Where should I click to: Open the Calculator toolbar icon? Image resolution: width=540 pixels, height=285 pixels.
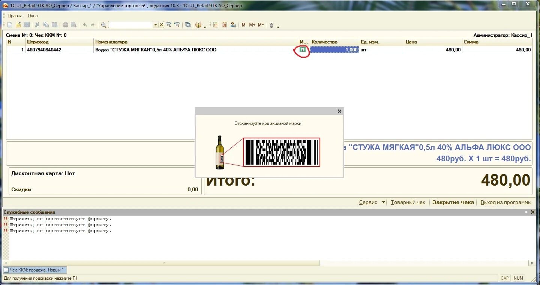pyautogui.click(x=216, y=25)
